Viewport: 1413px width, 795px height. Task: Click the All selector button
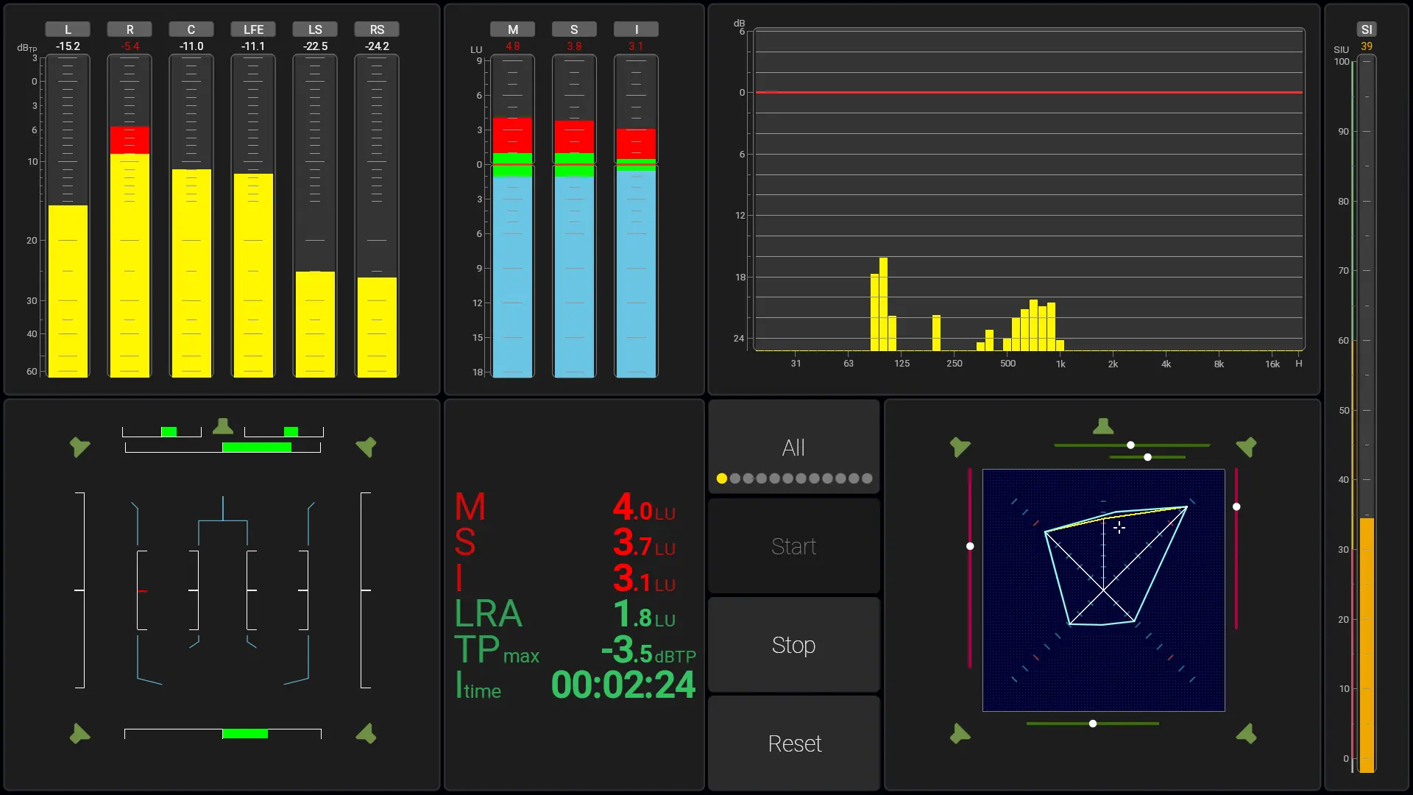[793, 447]
